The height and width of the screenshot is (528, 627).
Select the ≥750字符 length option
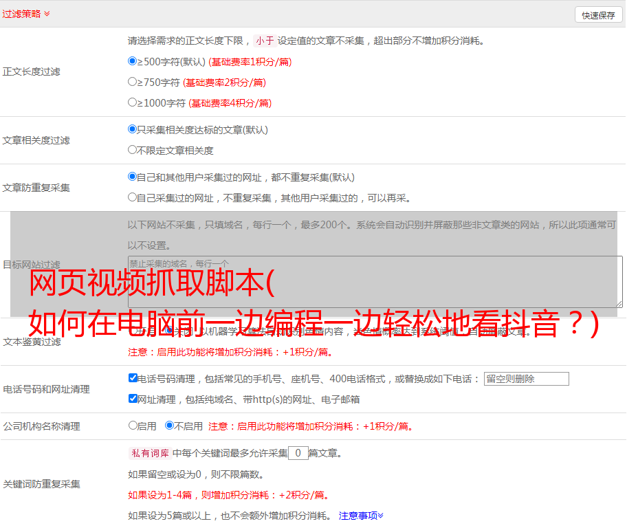(x=133, y=82)
